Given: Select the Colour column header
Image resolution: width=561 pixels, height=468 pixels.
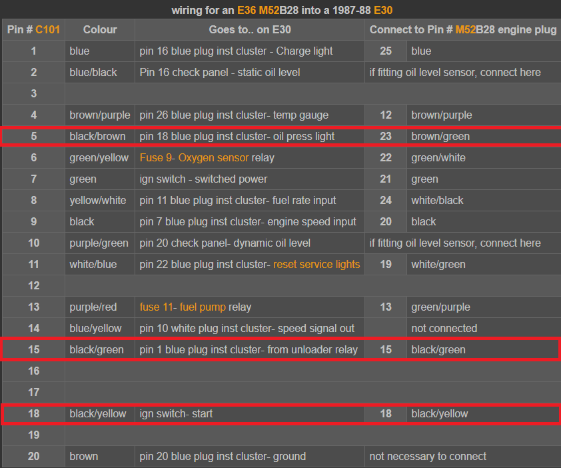Looking at the screenshot, I should coord(100,29).
